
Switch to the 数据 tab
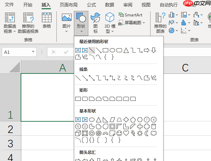[110, 5]
